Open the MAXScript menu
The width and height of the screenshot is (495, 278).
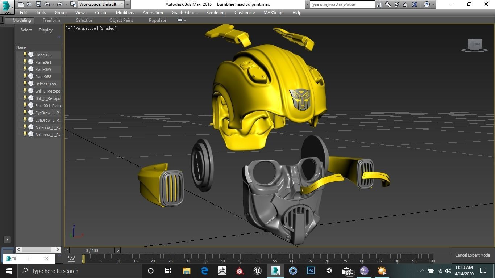pos(274,12)
